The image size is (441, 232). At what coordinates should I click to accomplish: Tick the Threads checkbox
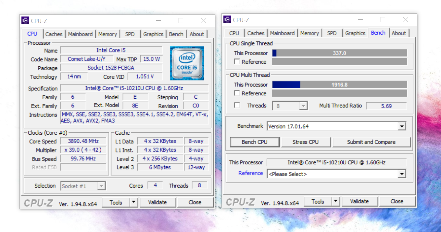click(x=237, y=105)
